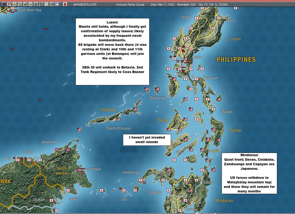Click the red airplane air-units toolbar icon

(4, 4)
